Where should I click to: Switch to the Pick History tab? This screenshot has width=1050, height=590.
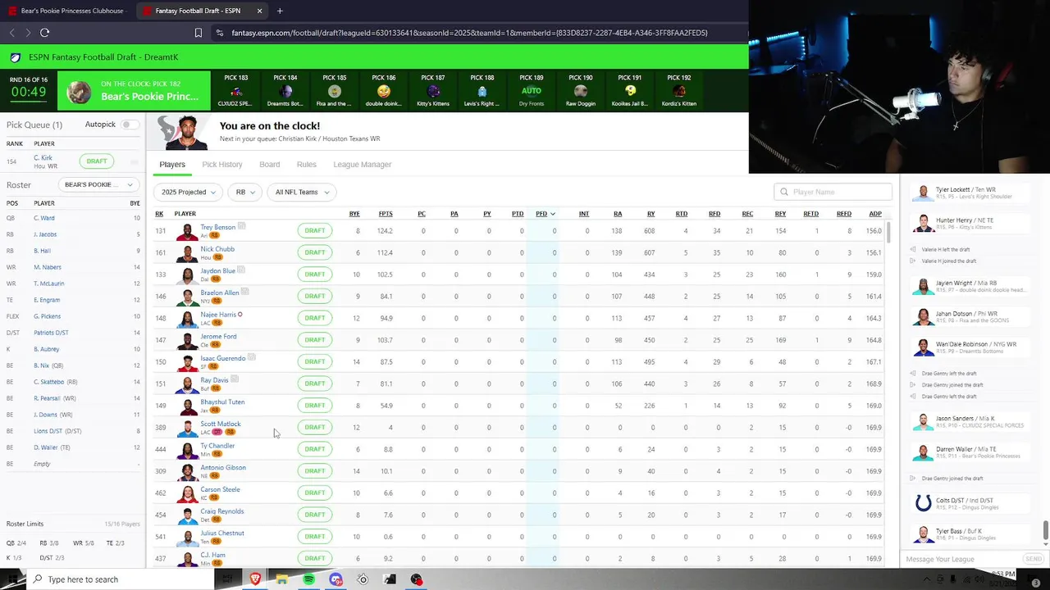[221, 165]
